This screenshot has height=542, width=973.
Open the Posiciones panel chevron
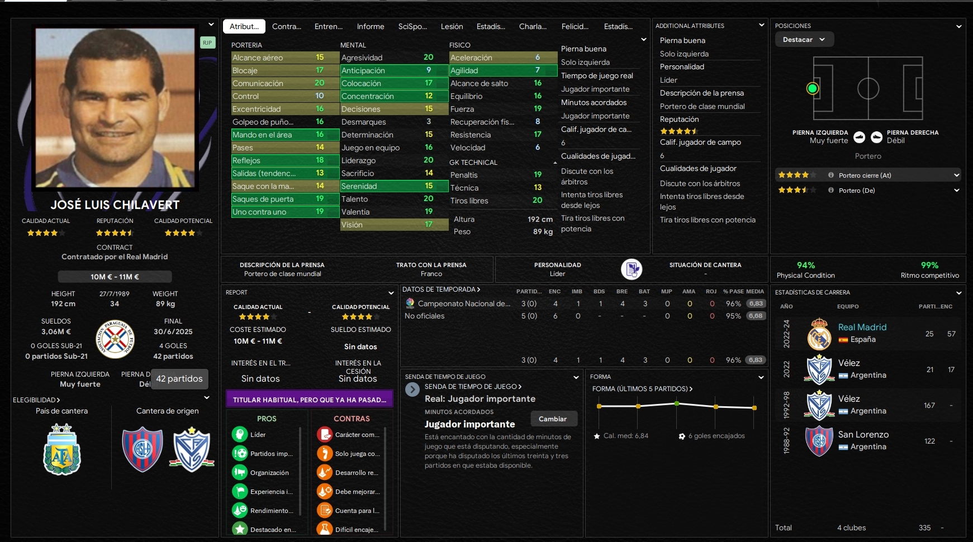click(959, 26)
